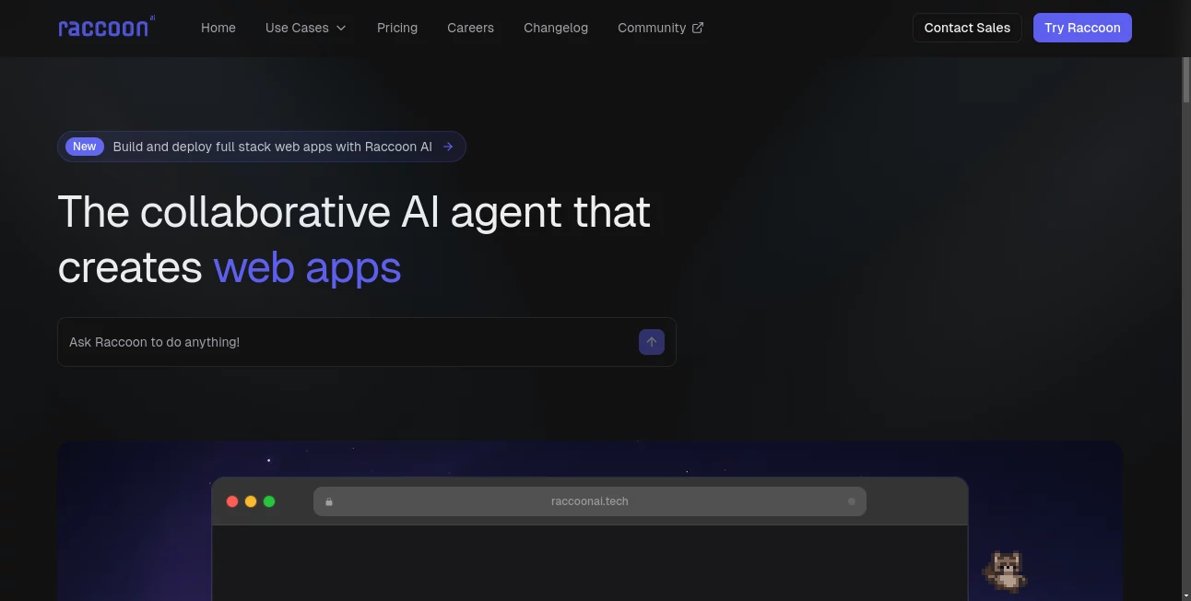Click the reload icon in the raccoonai.tech address bar
The height and width of the screenshot is (601, 1191).
point(852,501)
